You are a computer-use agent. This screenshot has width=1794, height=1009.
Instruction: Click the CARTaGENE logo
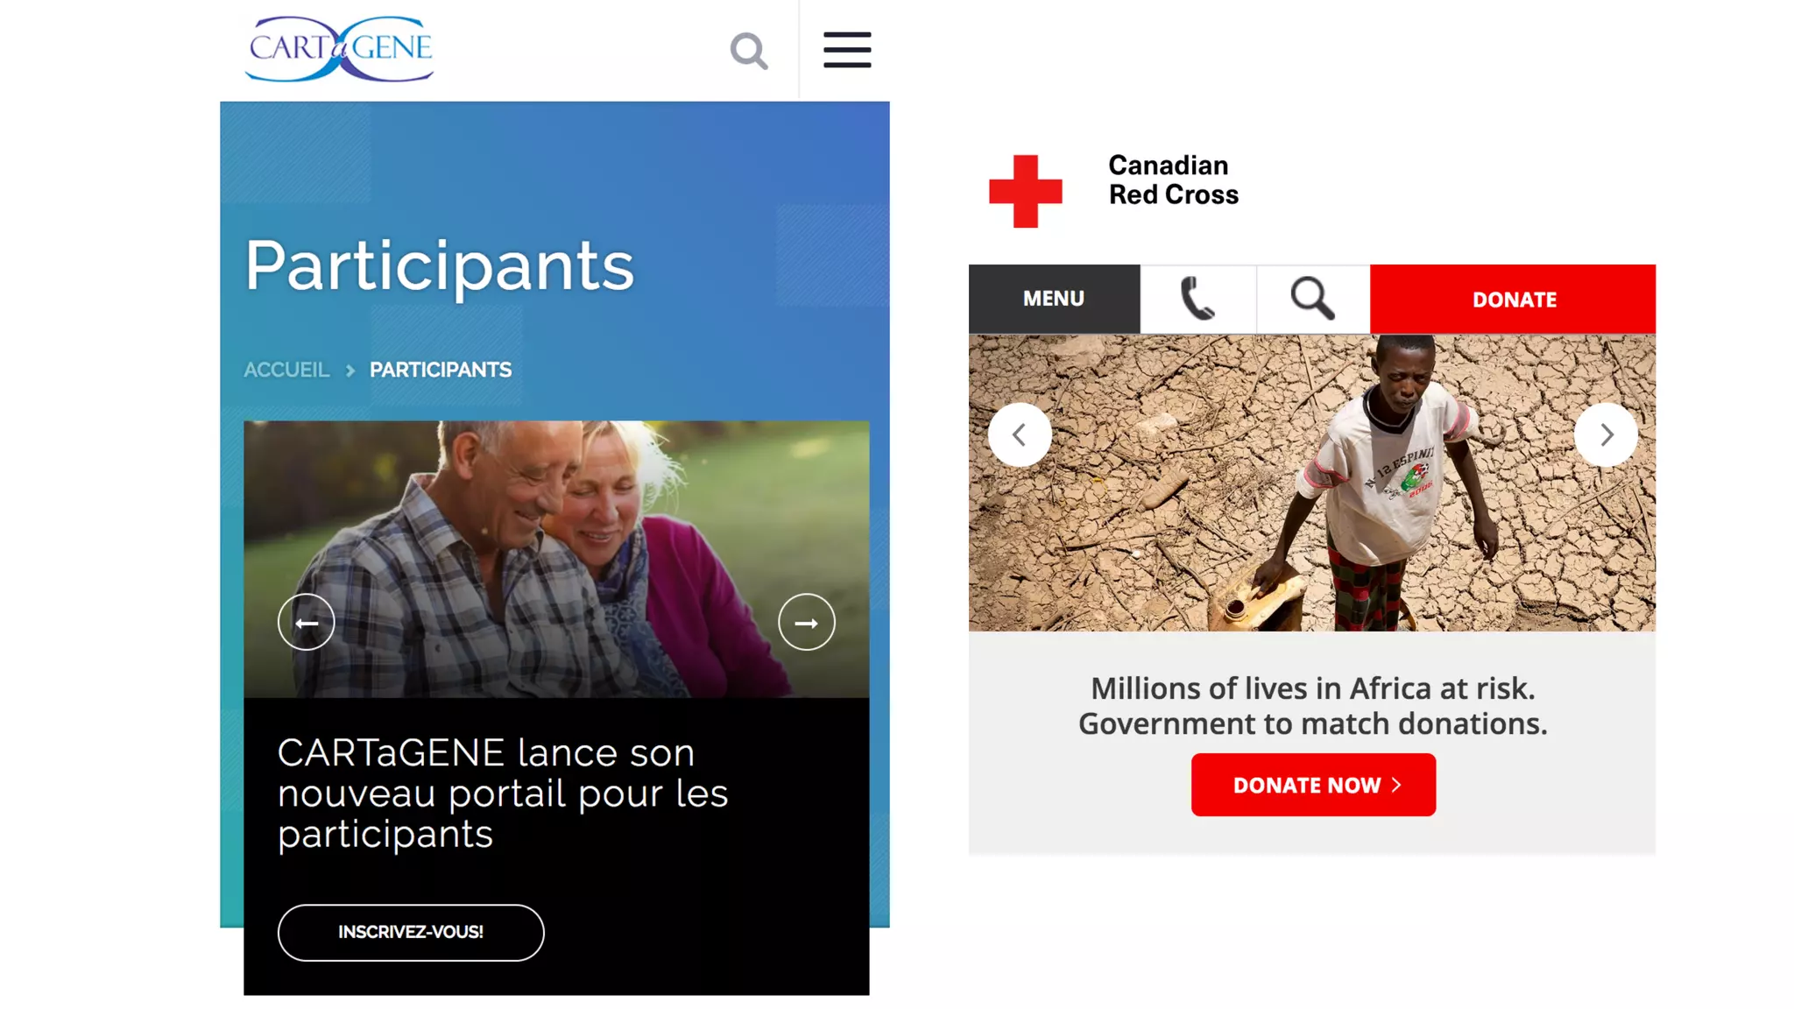coord(340,49)
